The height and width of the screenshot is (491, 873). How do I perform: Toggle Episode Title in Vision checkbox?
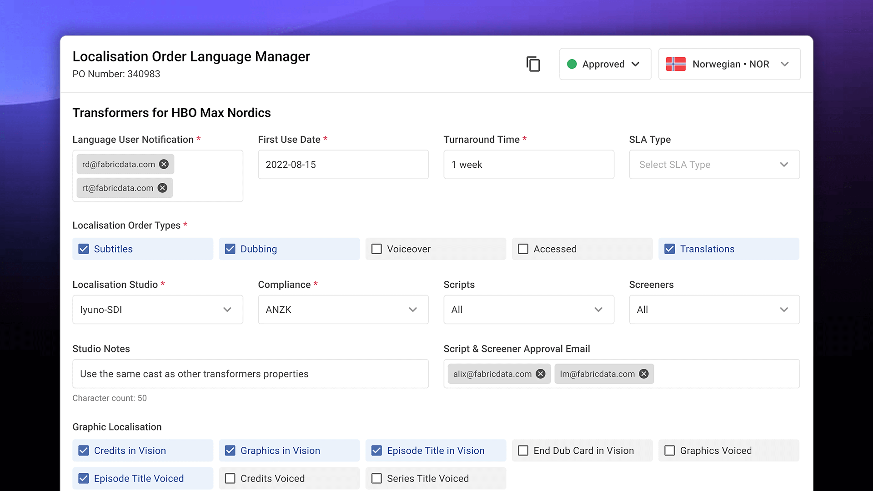[x=376, y=451]
